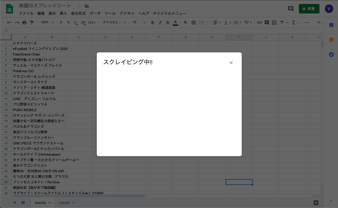The width and height of the screenshot is (338, 208).
Task: Open the 表示形式 menu
Action: click(x=78, y=13)
